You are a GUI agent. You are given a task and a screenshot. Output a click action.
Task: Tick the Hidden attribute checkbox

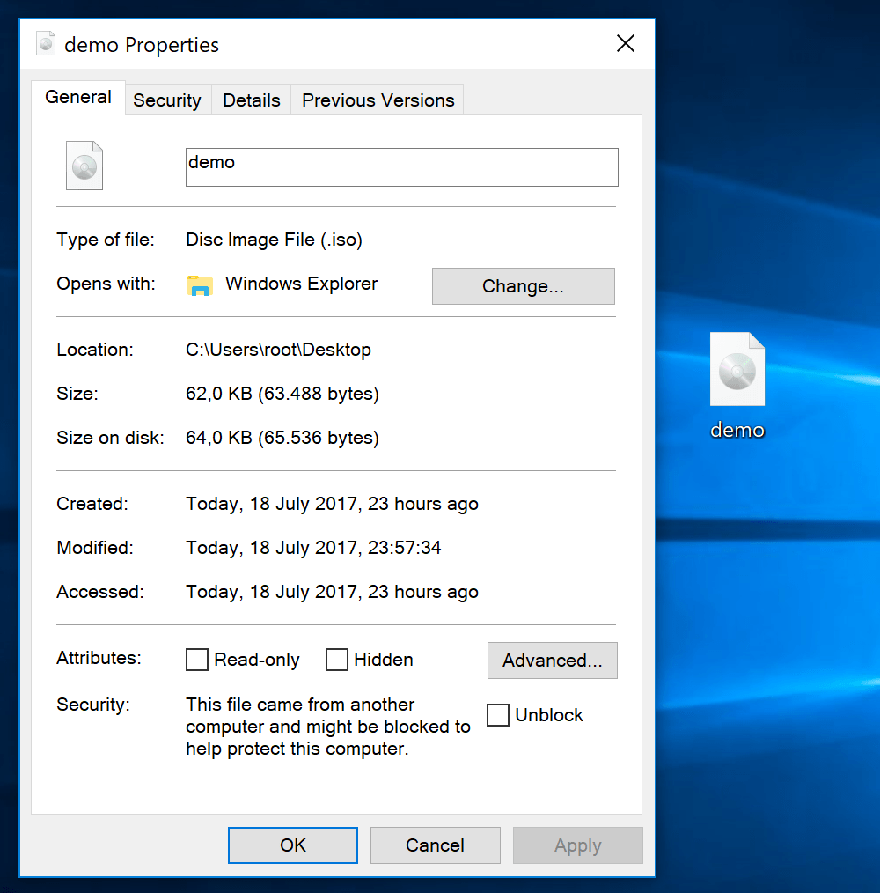coord(337,660)
